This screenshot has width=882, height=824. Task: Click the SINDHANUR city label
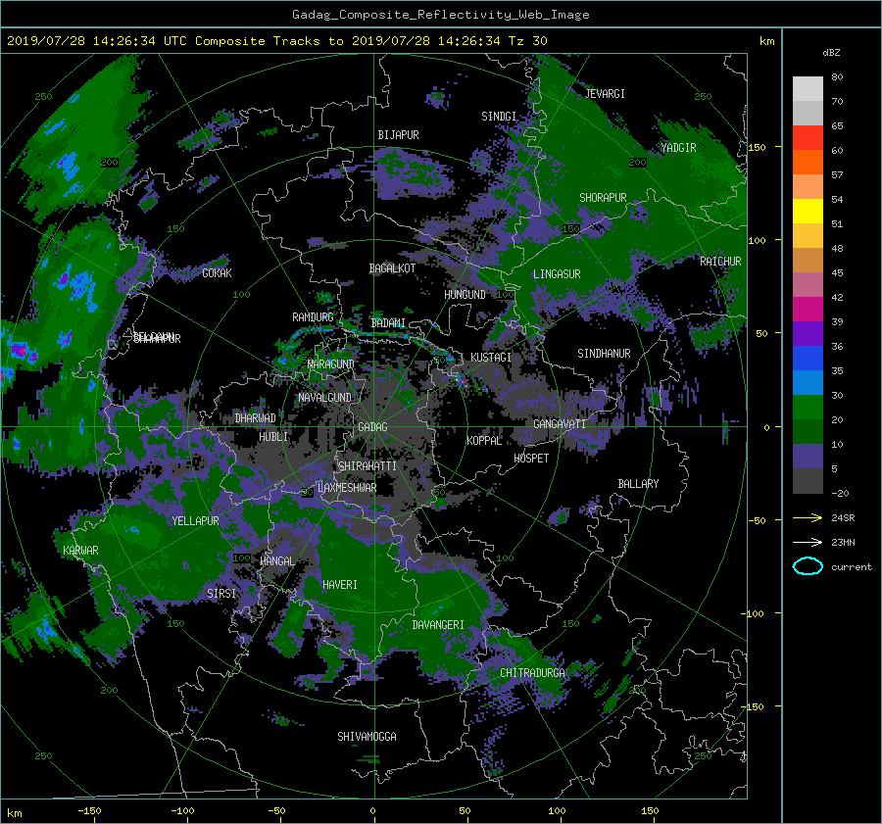604,354
